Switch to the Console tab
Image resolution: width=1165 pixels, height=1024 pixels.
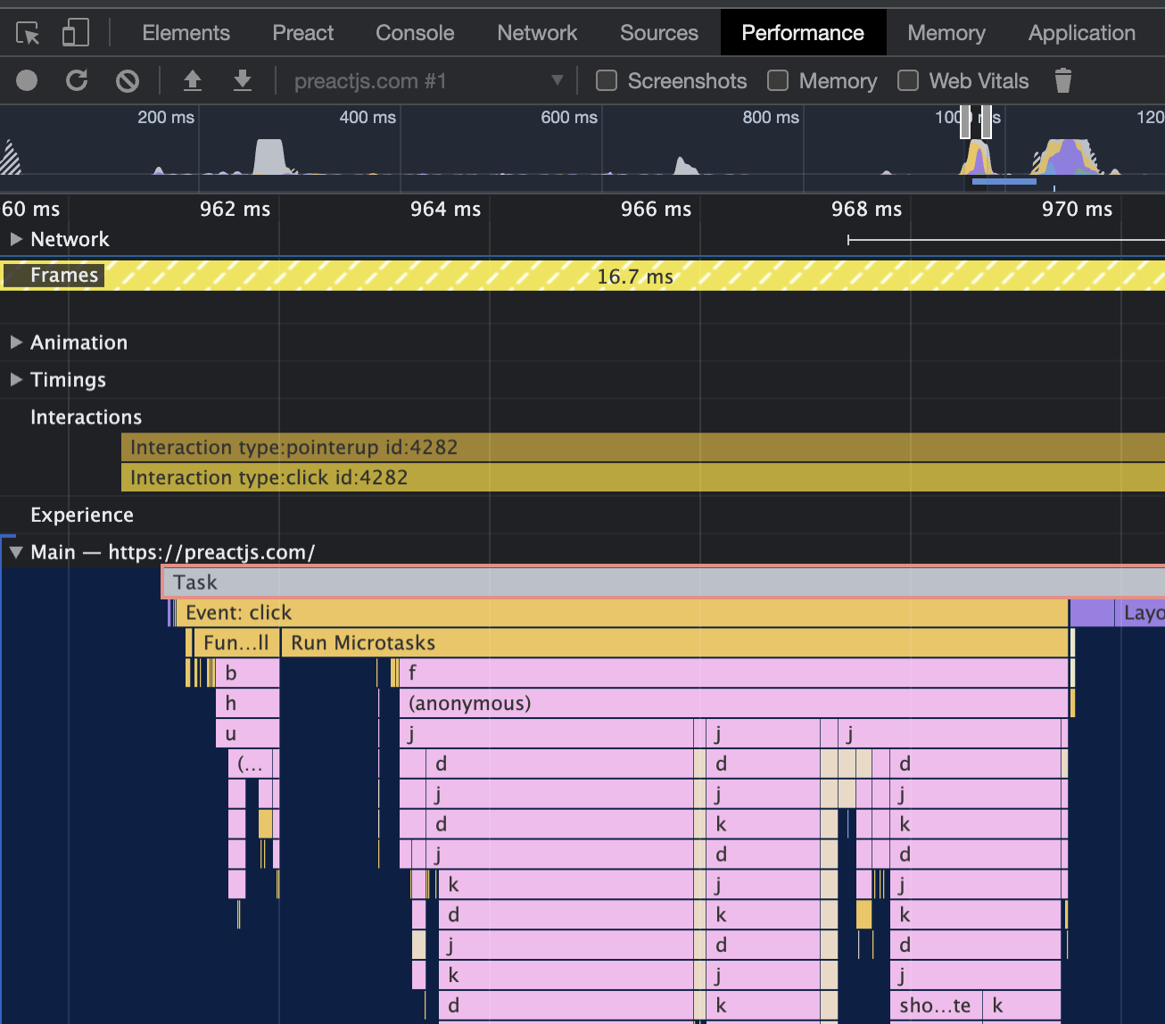(x=414, y=32)
